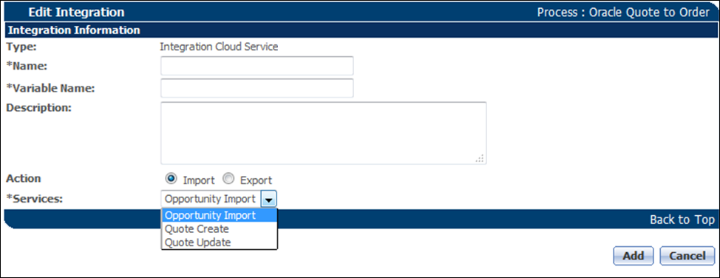
Task: Click the Cancel button
Action: tap(687, 256)
